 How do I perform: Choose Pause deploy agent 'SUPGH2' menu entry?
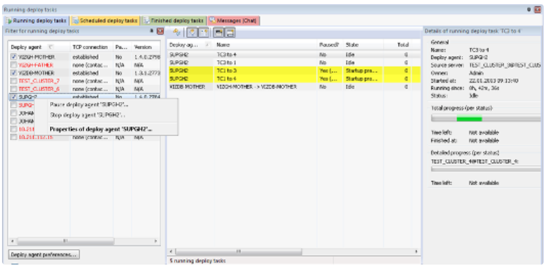tap(89, 105)
